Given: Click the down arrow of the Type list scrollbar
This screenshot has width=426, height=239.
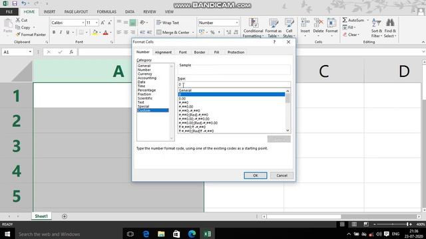Looking at the screenshot, I should pos(288,130).
